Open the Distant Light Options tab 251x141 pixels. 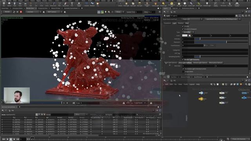click(200, 63)
